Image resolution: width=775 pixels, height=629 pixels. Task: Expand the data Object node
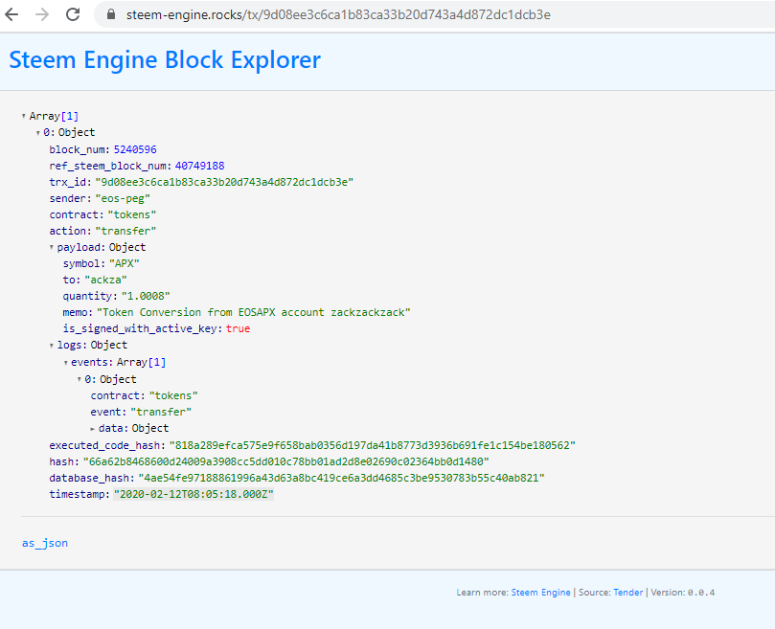click(x=93, y=429)
